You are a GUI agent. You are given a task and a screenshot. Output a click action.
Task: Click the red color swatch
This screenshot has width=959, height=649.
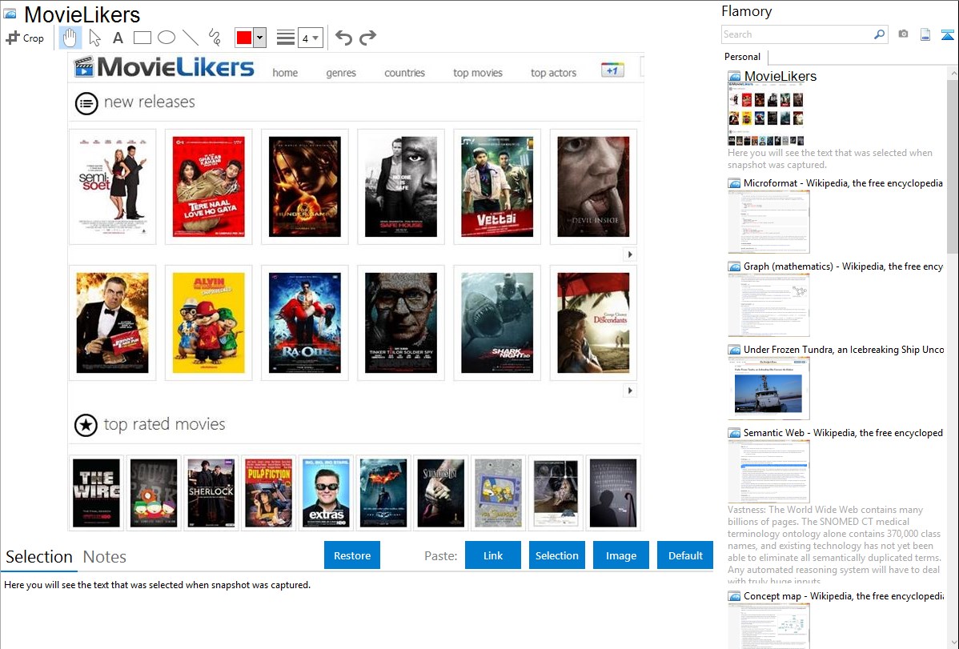click(244, 38)
